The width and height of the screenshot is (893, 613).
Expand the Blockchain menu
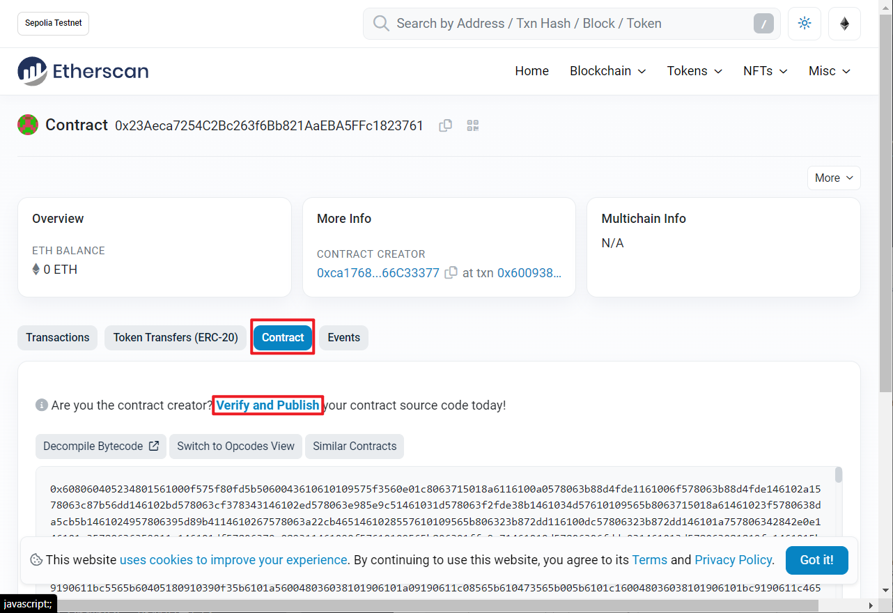[607, 71]
